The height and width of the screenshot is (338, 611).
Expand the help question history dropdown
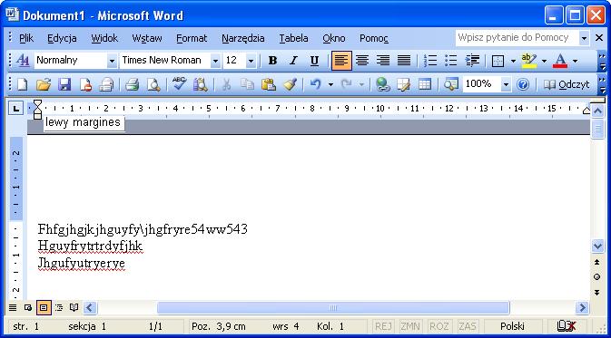pyautogui.click(x=584, y=38)
